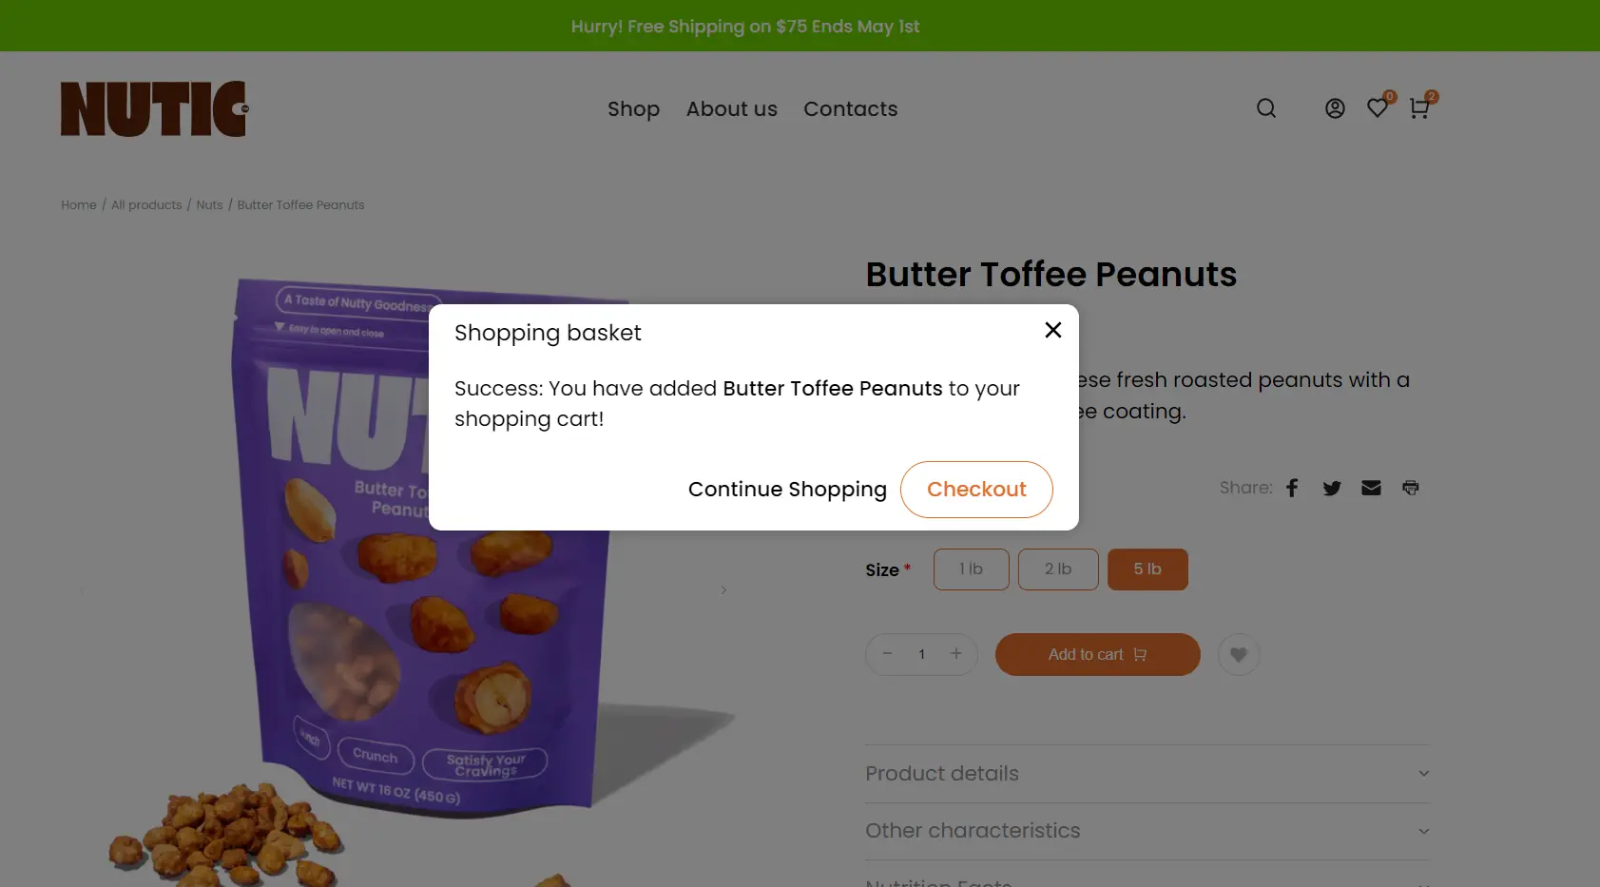This screenshot has height=887, width=1600.
Task: Share product via email icon
Action: (1371, 488)
